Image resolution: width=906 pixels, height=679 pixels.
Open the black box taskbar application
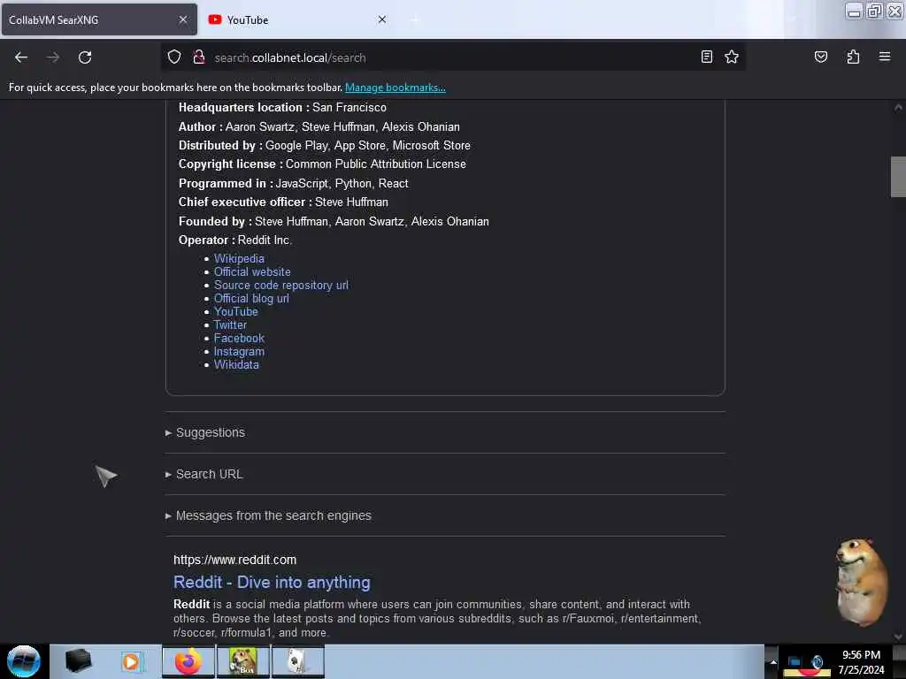coord(78,661)
